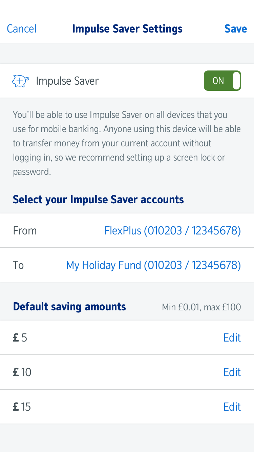254x452 pixels.
Task: Tap the £ 15 amount value
Action: [x=22, y=407]
